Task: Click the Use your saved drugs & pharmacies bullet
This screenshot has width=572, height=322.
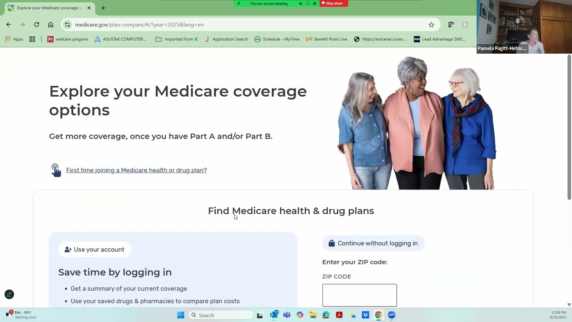Action: tap(155, 301)
